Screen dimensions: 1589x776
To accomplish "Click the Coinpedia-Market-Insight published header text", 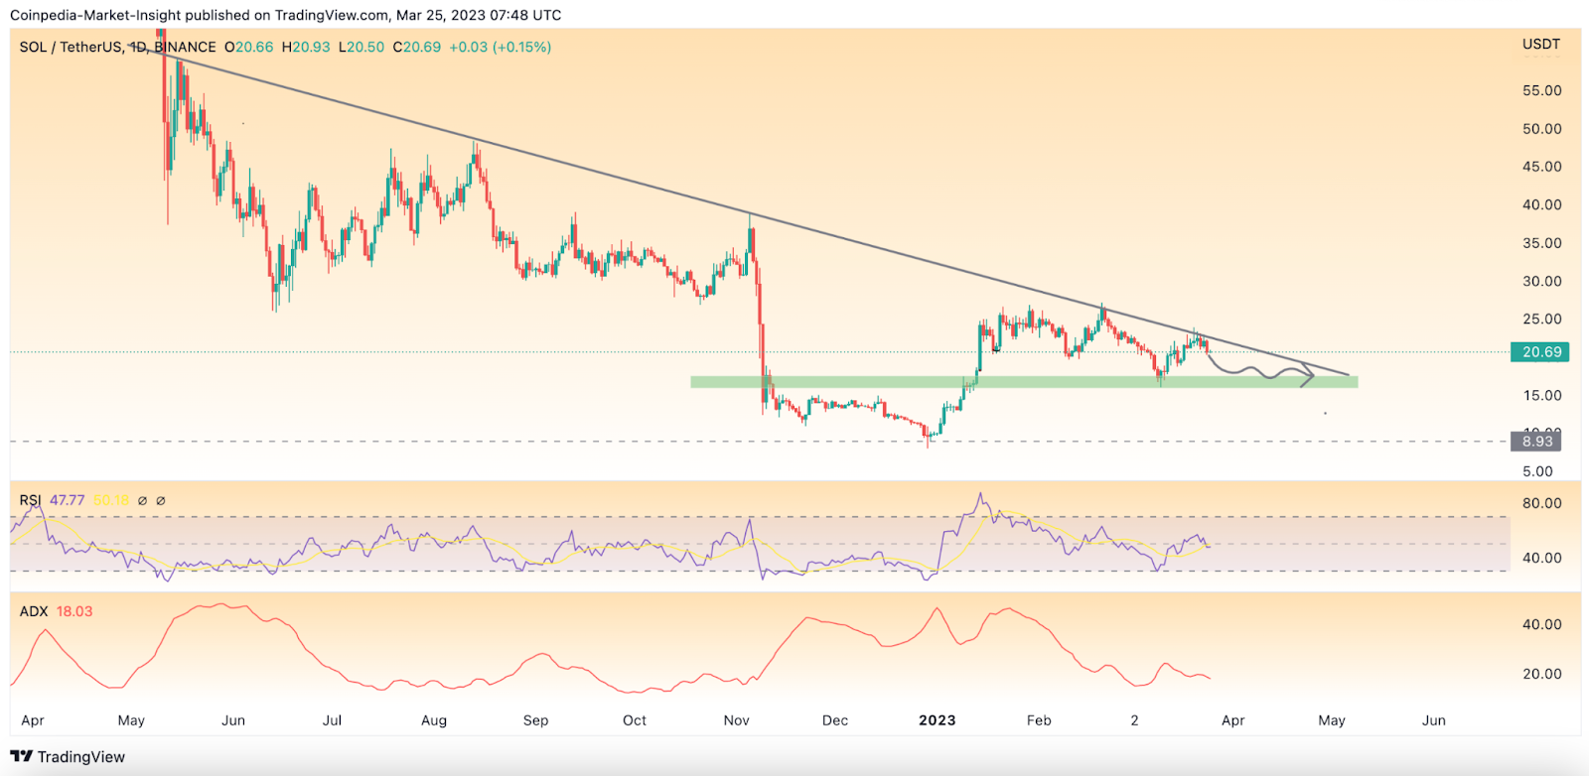I will point(286,15).
